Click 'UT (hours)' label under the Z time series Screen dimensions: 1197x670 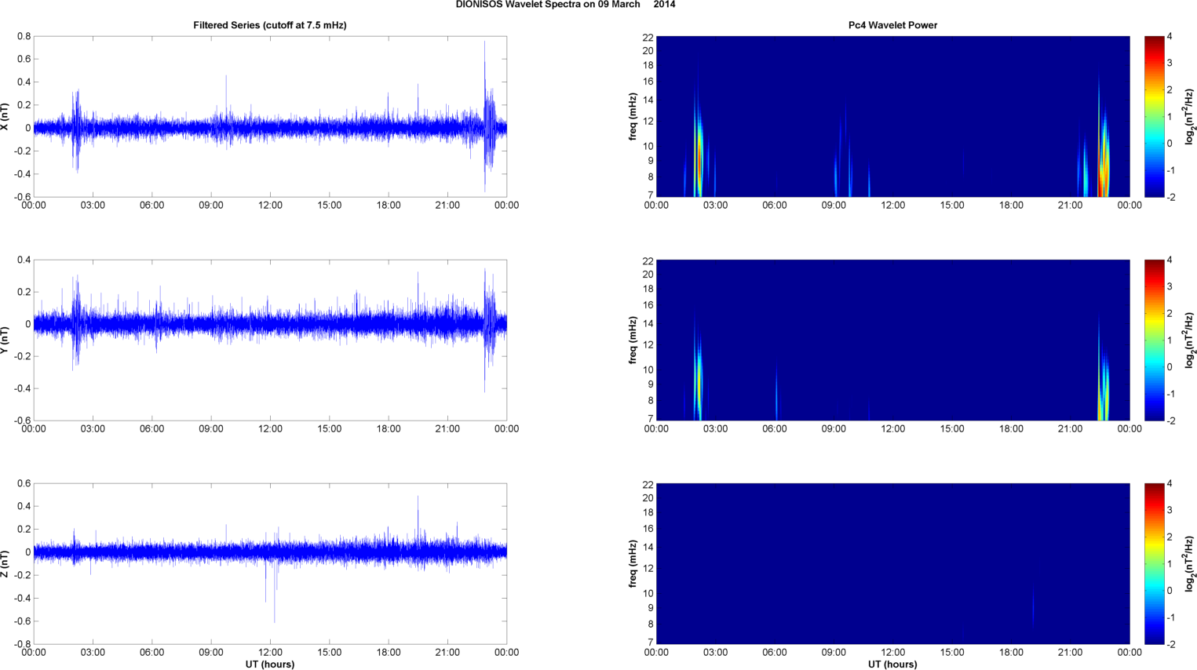[x=270, y=664]
